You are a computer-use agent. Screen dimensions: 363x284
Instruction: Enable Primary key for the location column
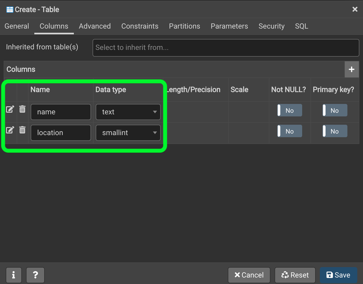click(x=335, y=131)
